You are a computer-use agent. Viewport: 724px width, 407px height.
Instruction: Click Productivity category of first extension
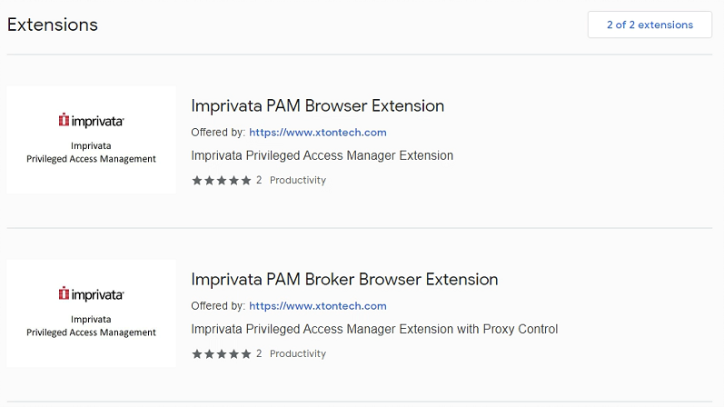297,180
